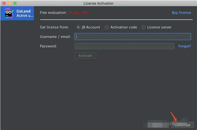Image resolution: width=197 pixels, height=130 pixels.
Task: Click the Free evaluation label
Action: click(53, 13)
